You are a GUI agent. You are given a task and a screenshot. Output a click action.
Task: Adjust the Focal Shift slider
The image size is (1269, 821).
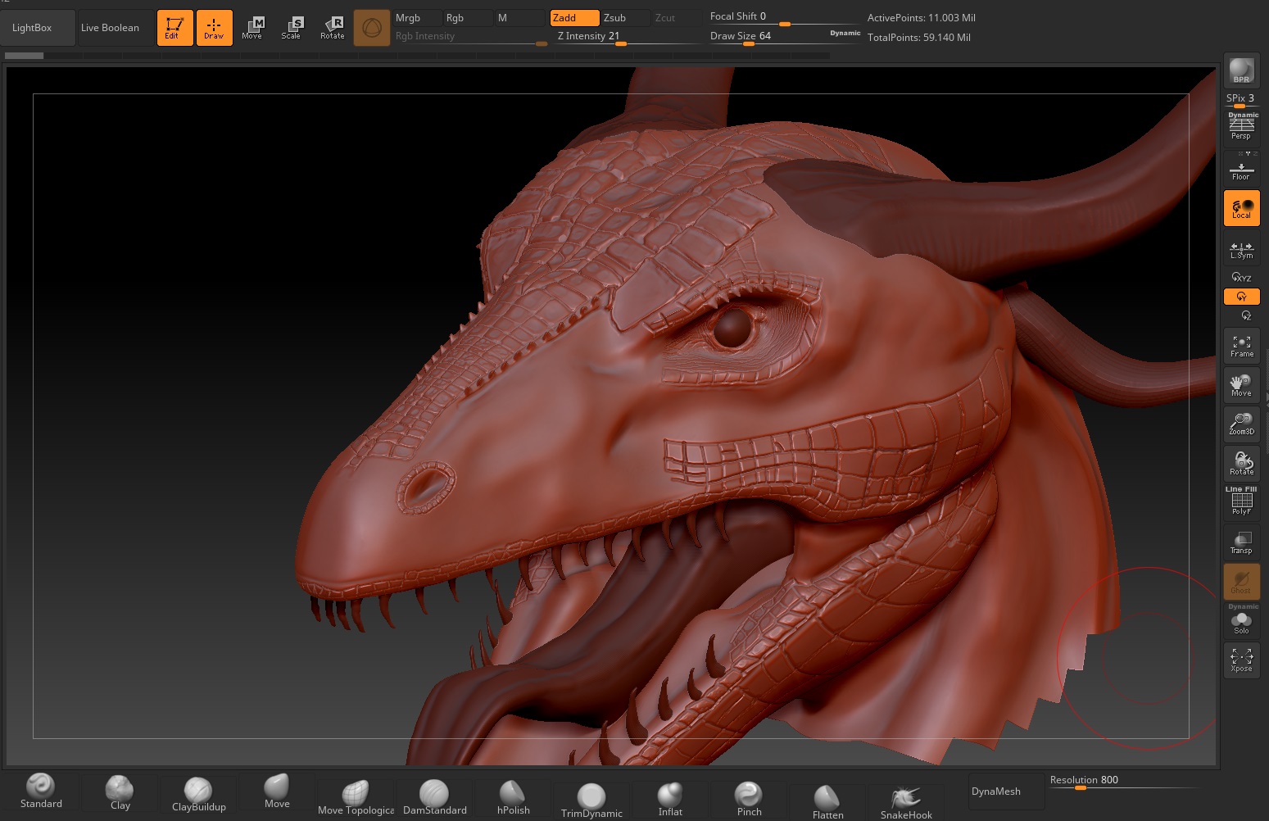(784, 17)
